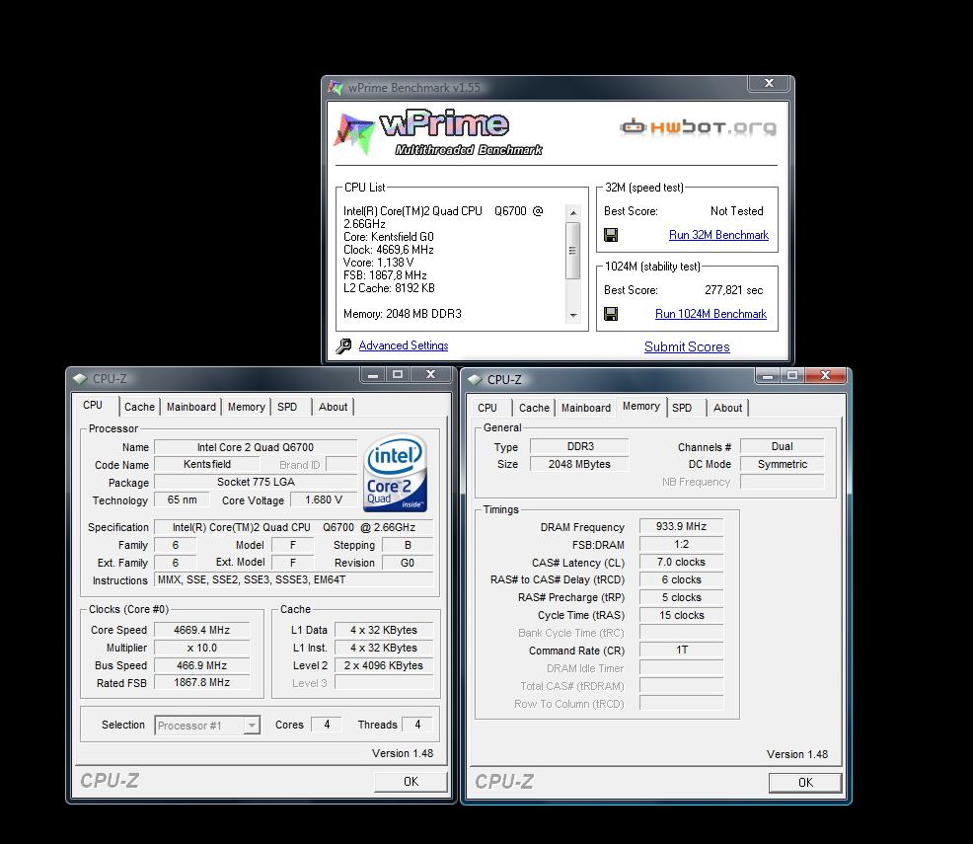973x844 pixels.
Task: Click the Advanced Settings key icon
Action: tap(343, 346)
